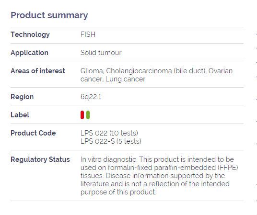The width and height of the screenshot is (257, 215).
Task: Click the red label color indicator
Action: click(x=82, y=115)
